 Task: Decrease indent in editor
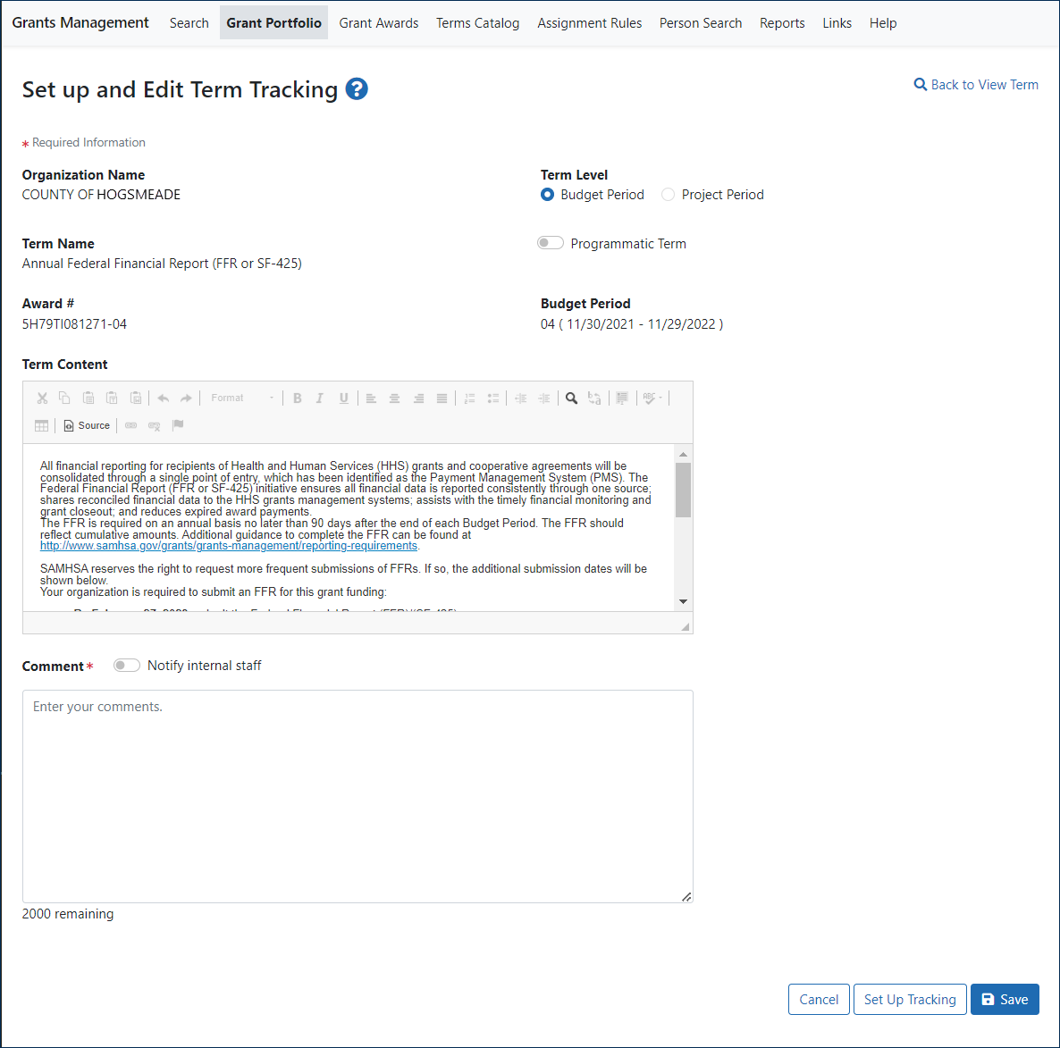[520, 398]
